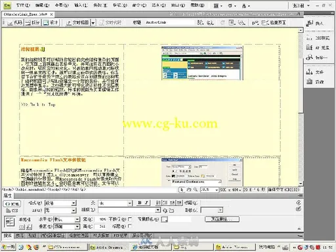The height and width of the screenshot is (252, 336).
Task: Expand the Live View options arrow
Action: pyautogui.click(x=93, y=23)
